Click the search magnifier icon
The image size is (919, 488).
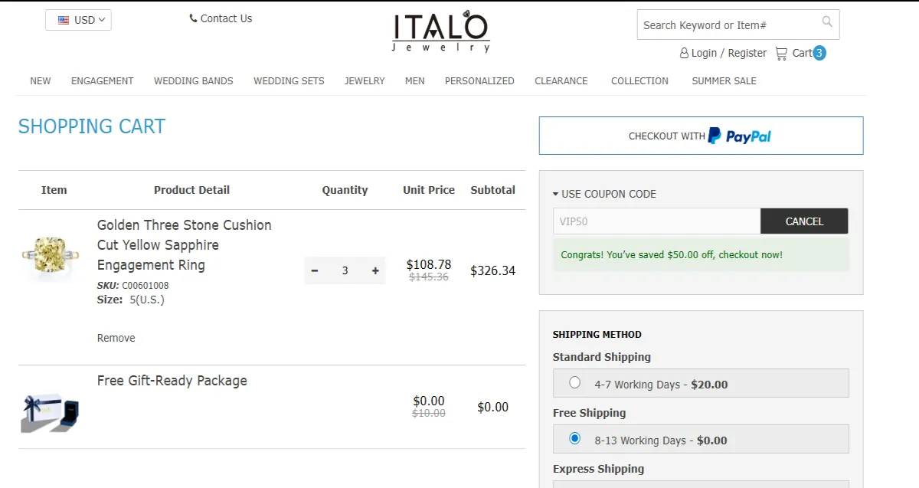[827, 21]
